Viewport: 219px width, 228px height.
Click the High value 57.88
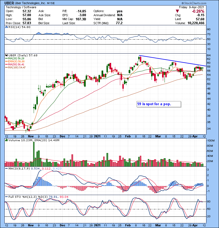[x=27, y=15]
